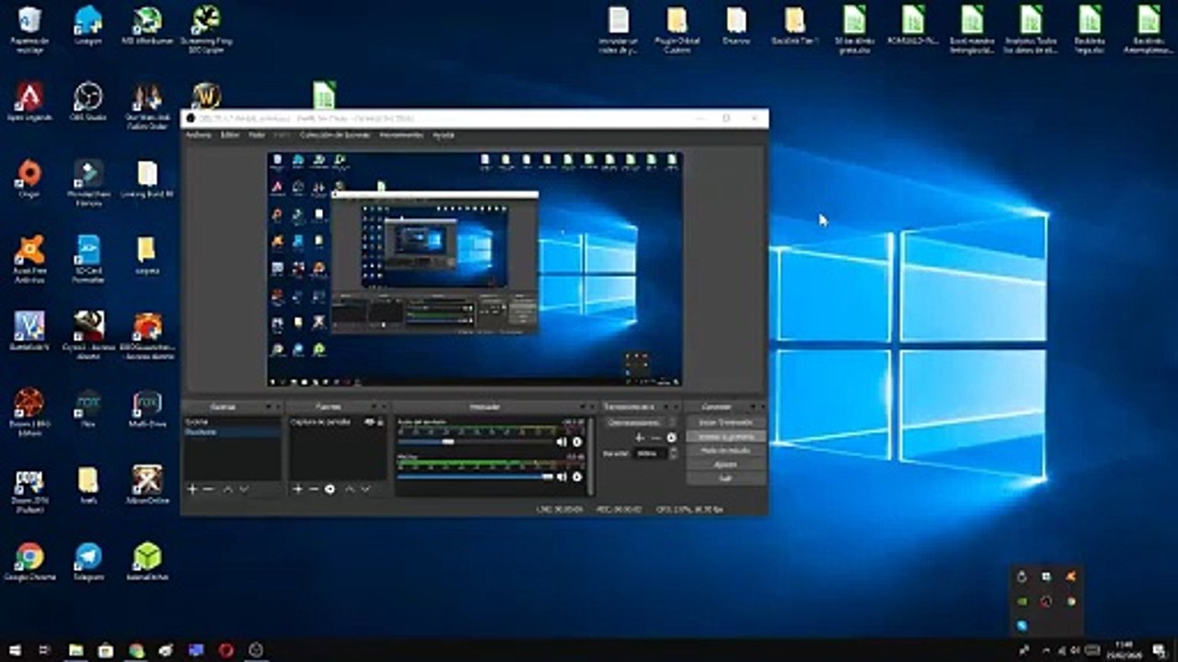The height and width of the screenshot is (662, 1178).
Task: Open the Colección de Escenas menu
Action: 335,135
